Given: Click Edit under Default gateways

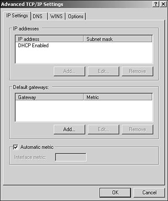Looking at the screenshot, I should click(103, 129).
